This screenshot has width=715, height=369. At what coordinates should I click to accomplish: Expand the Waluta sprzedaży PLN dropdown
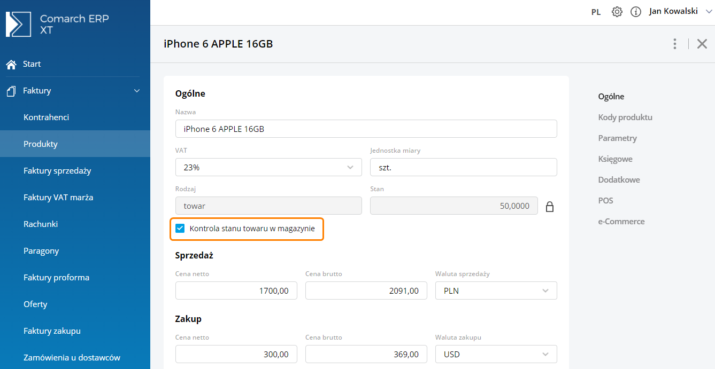pos(496,291)
